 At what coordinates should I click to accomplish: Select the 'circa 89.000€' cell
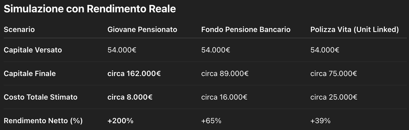pyautogui.click(x=225, y=73)
